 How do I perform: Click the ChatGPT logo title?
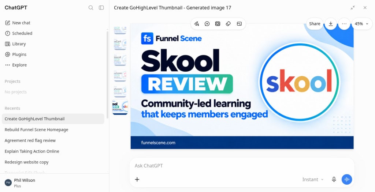pyautogui.click(x=16, y=8)
